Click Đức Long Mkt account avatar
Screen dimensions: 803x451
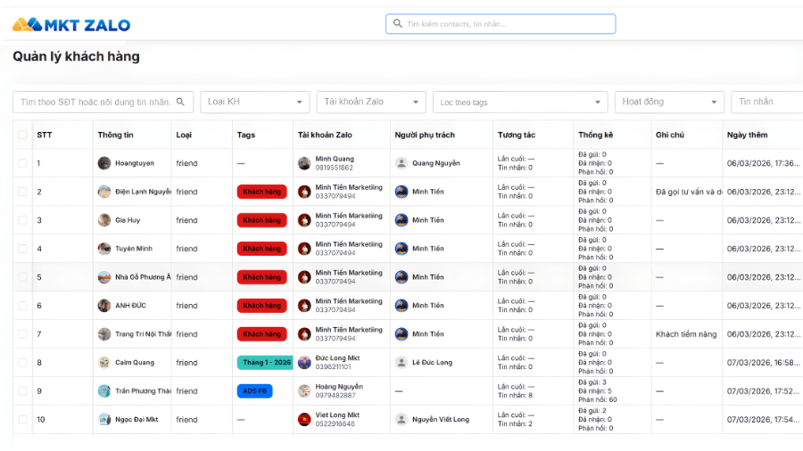304,363
